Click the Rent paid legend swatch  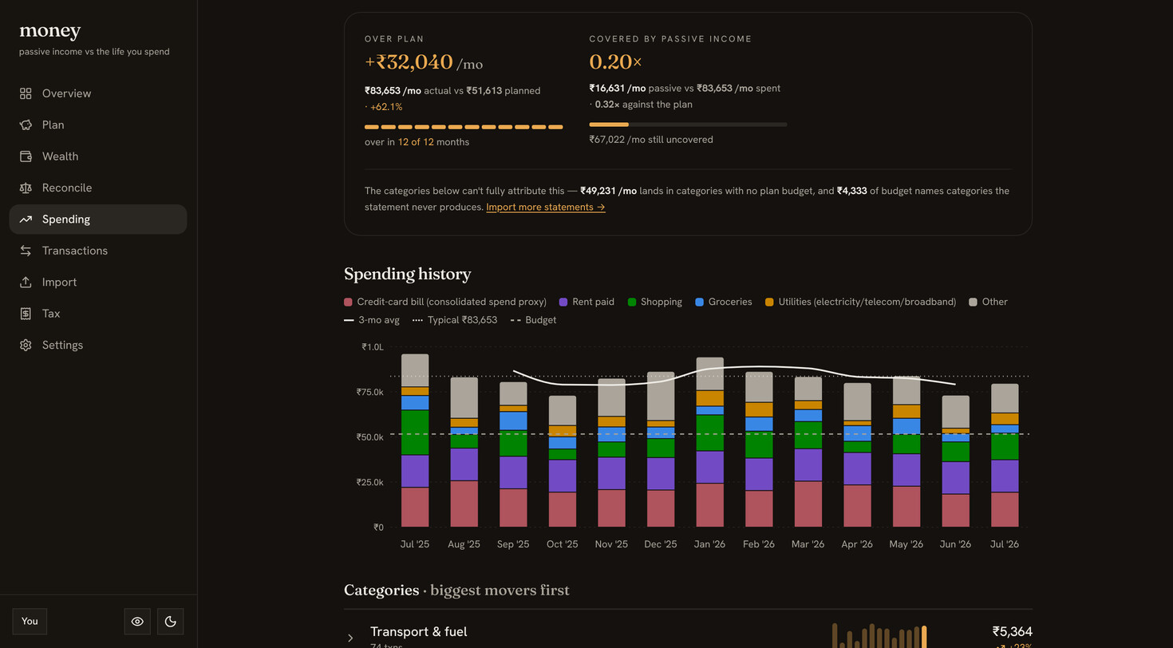coord(563,302)
